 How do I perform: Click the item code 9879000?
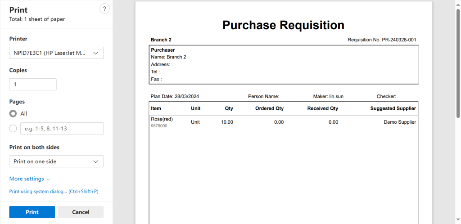(x=159, y=125)
